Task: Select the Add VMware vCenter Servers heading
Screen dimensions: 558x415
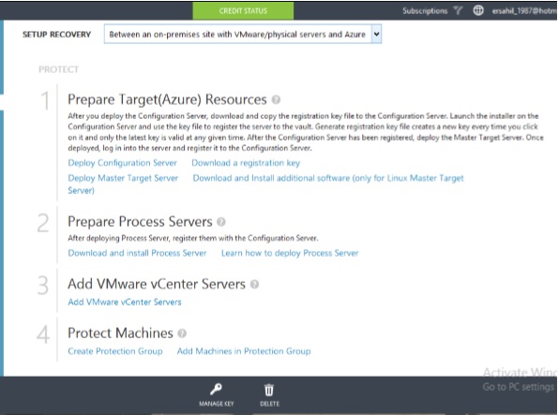Action: tap(157, 284)
